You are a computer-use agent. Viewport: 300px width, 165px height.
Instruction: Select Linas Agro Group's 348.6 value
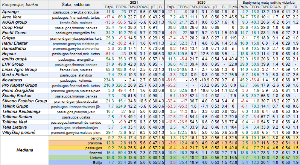182,69
